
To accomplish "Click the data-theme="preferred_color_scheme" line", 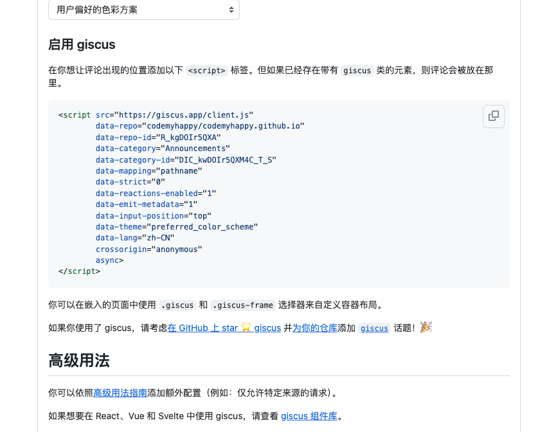I will (177, 227).
